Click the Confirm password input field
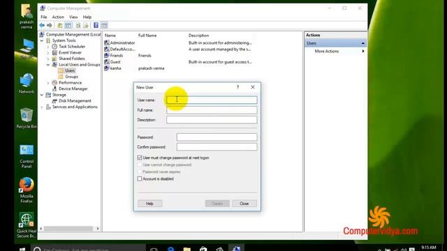This screenshot has height=251, width=447. (217, 147)
